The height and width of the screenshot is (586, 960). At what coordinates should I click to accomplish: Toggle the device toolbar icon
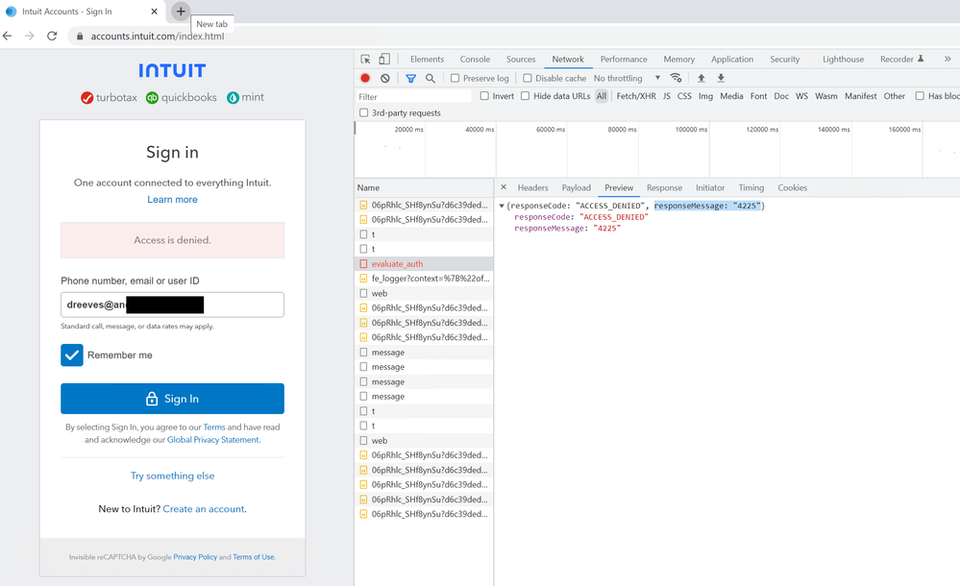(384, 60)
